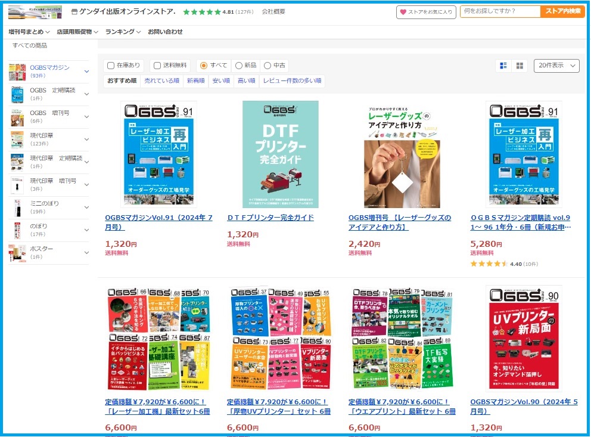
Task: Click the 現代印章 定期購読 category thumbnail icon
Action: click(x=17, y=162)
